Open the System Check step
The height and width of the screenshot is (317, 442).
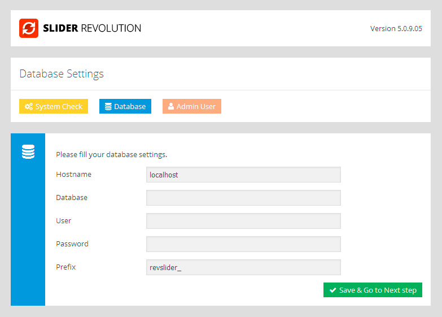(x=54, y=107)
